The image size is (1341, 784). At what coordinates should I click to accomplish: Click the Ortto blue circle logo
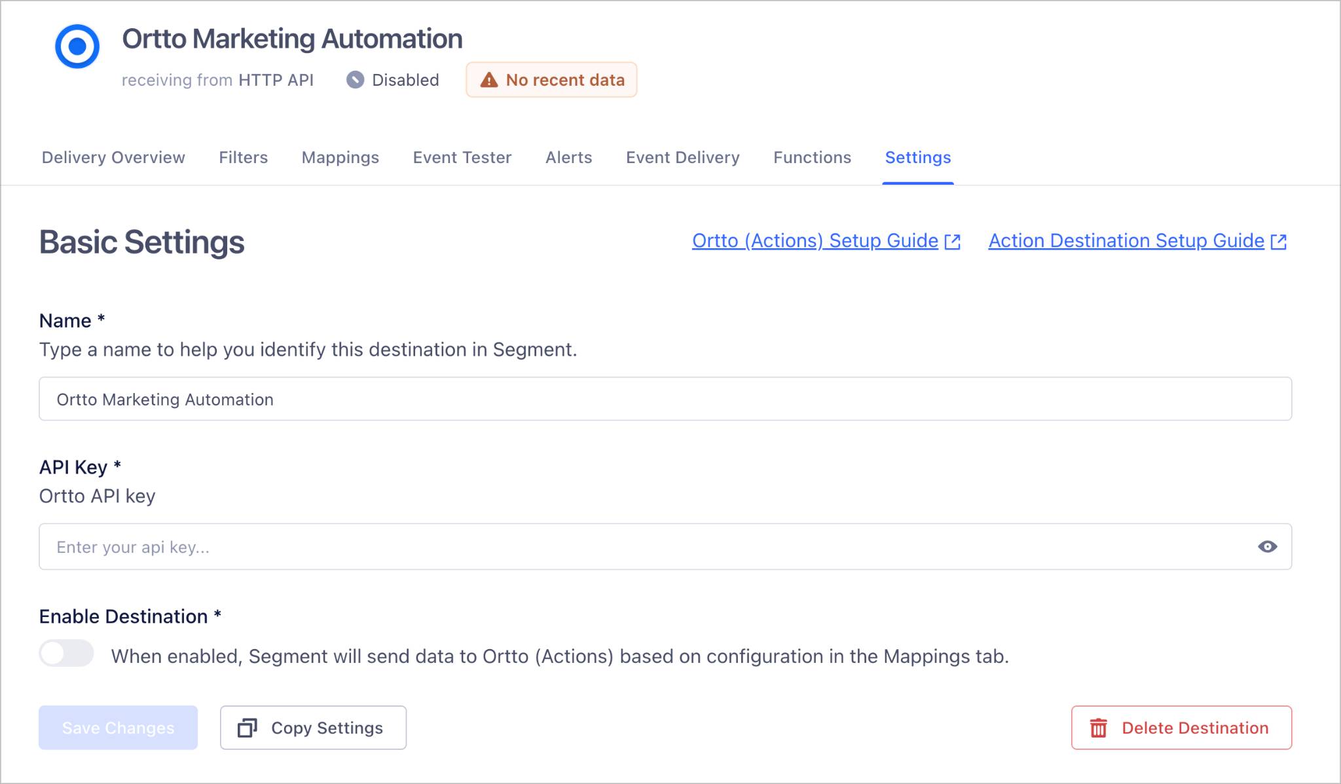coord(77,47)
